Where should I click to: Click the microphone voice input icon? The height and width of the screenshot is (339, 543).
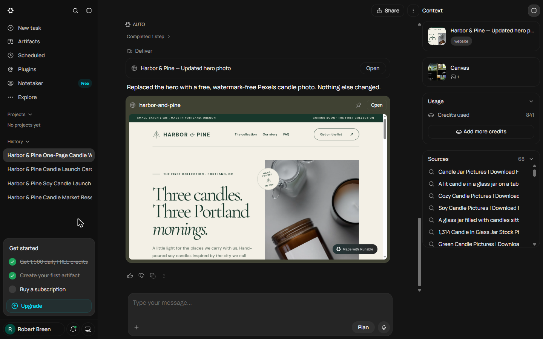384,327
